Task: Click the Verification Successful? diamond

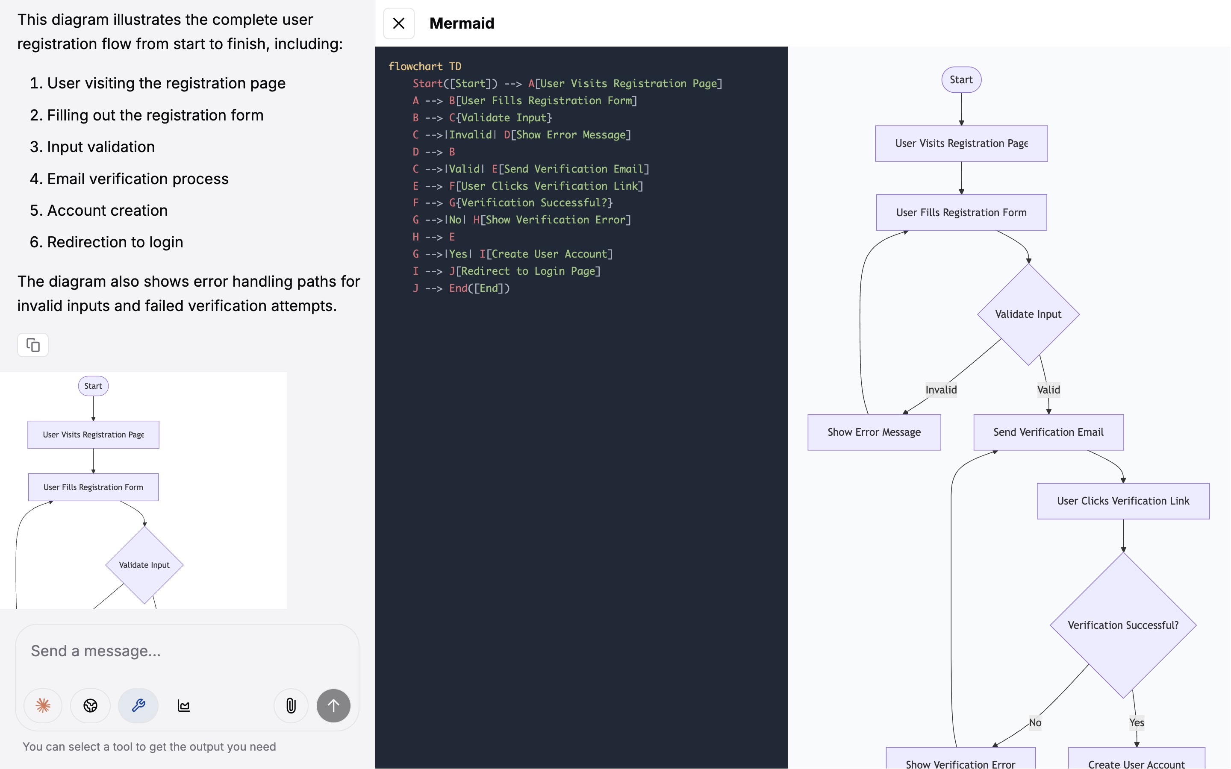Action: click(1123, 625)
